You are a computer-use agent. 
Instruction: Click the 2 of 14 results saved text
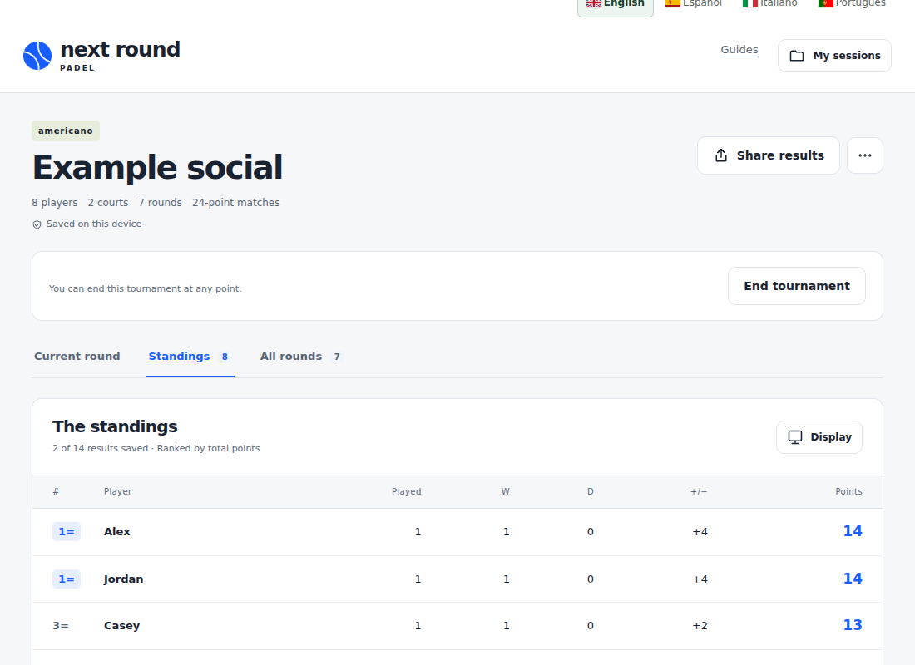101,448
